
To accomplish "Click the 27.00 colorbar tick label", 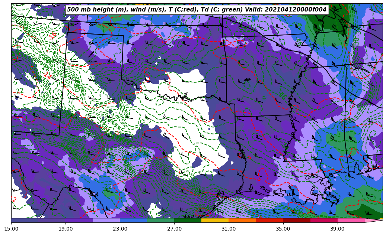I will coord(174,229).
